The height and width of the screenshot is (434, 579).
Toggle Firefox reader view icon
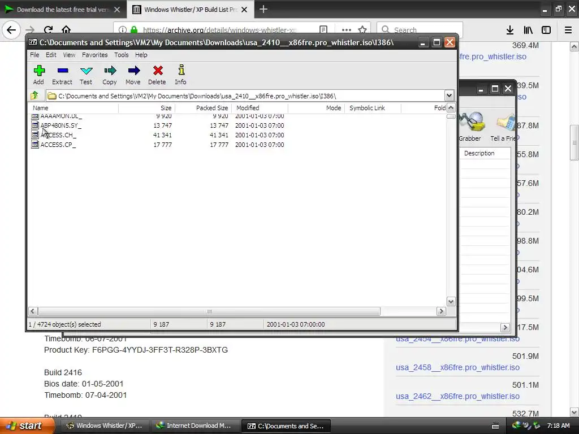coord(323,30)
